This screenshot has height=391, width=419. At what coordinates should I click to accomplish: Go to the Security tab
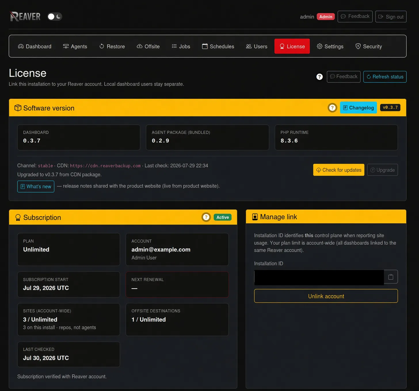(x=369, y=46)
